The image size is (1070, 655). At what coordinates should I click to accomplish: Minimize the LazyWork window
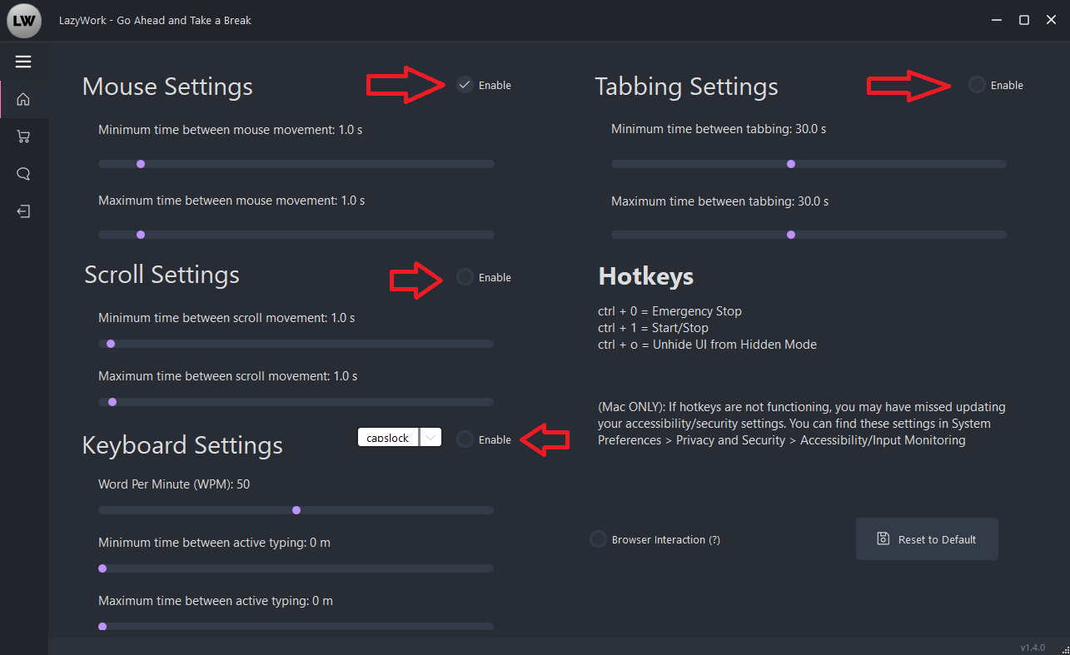pyautogui.click(x=998, y=20)
